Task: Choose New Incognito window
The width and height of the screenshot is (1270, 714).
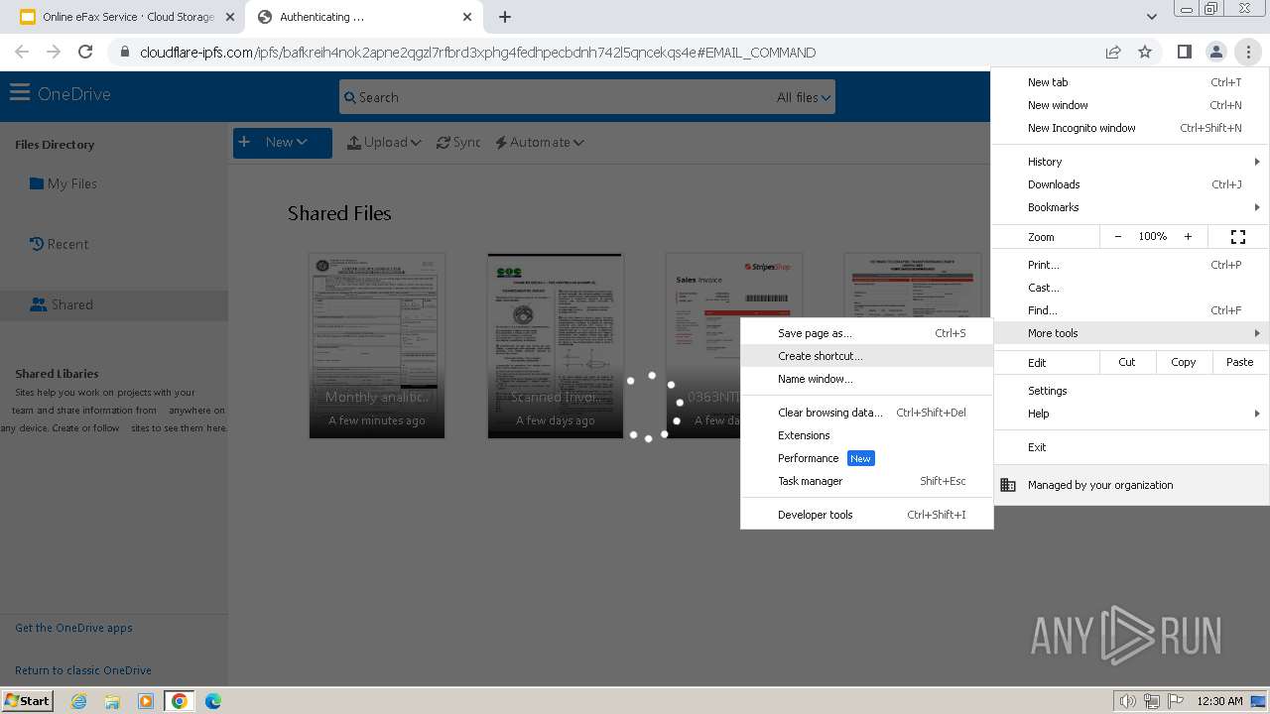Action: [1129, 128]
